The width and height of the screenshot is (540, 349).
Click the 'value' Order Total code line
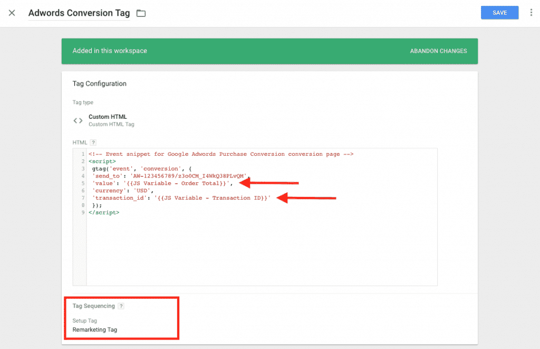pyautogui.click(x=162, y=183)
